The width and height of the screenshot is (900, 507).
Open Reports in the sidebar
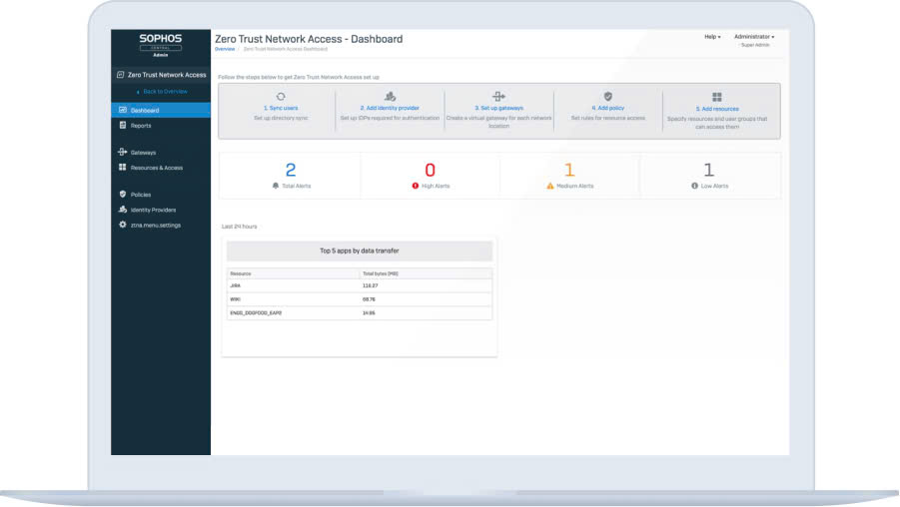[141, 126]
